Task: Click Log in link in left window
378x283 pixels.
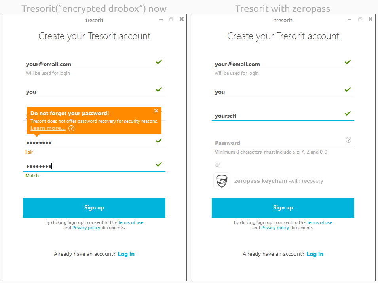Action: pos(126,254)
